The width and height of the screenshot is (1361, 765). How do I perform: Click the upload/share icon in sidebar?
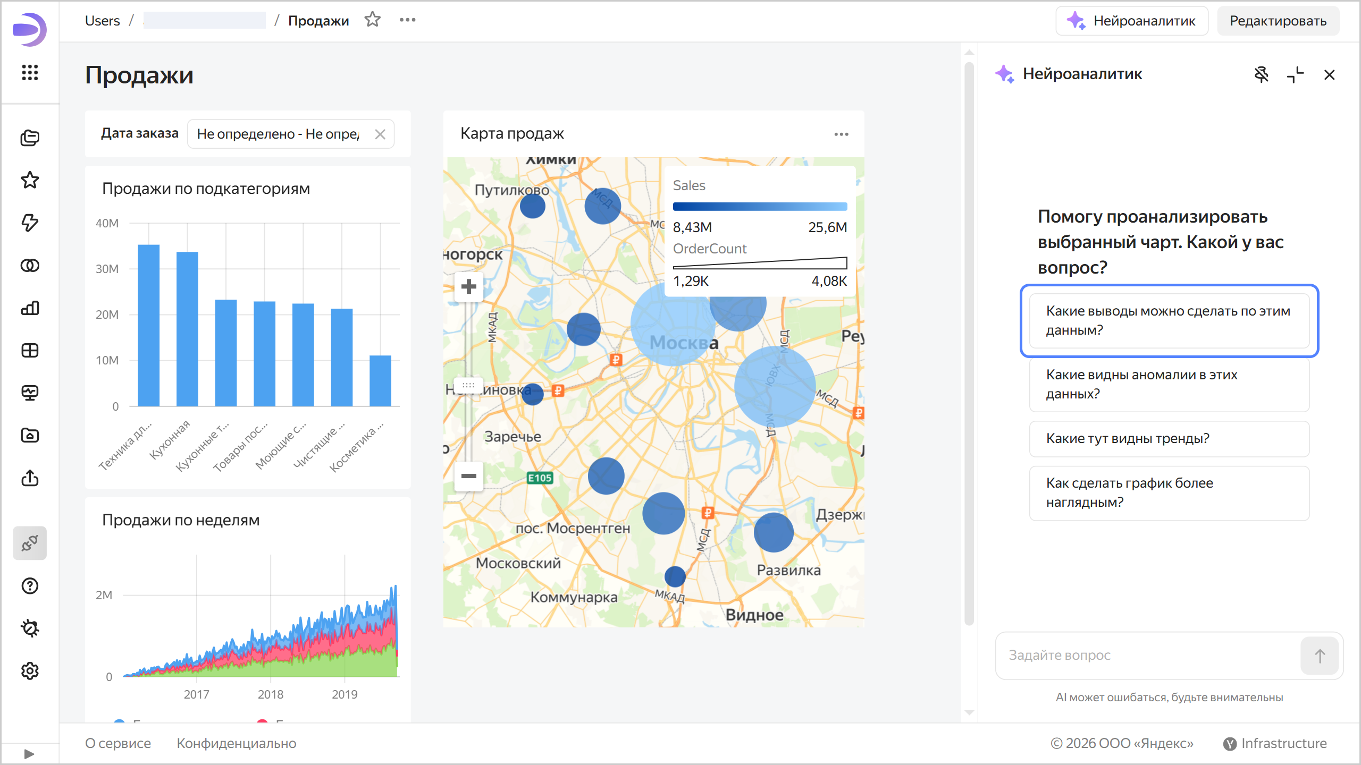coord(30,478)
